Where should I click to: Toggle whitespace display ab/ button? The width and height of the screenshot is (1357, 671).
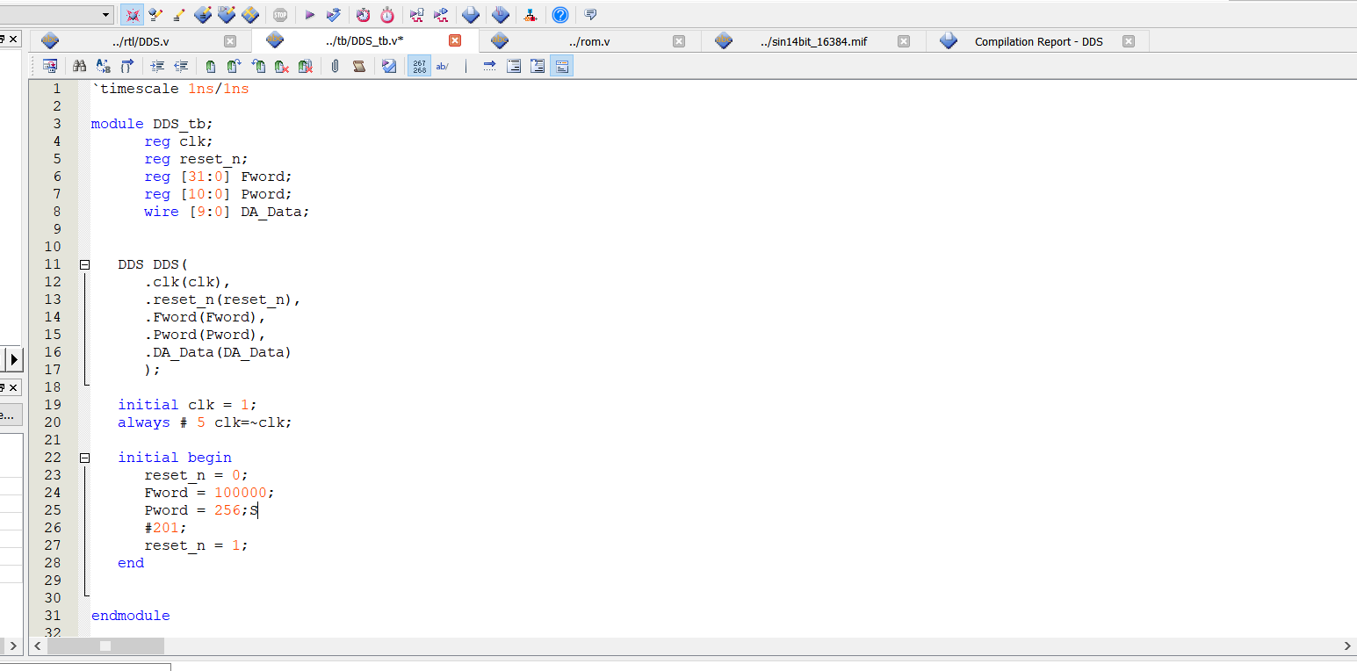[x=443, y=66]
